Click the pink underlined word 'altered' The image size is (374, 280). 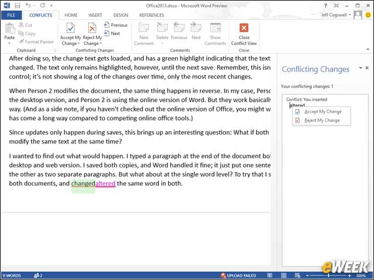click(x=105, y=184)
